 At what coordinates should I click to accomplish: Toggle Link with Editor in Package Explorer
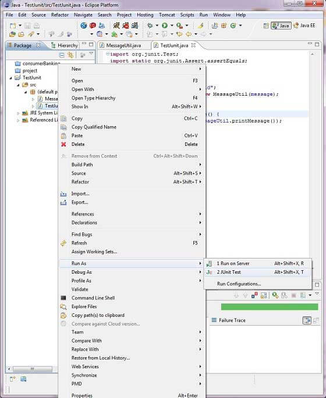point(70,55)
